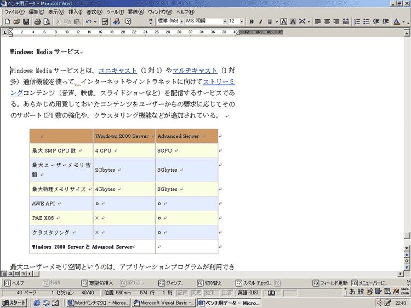Create a new blank document
This screenshot has width=411, height=308.
pos(7,21)
